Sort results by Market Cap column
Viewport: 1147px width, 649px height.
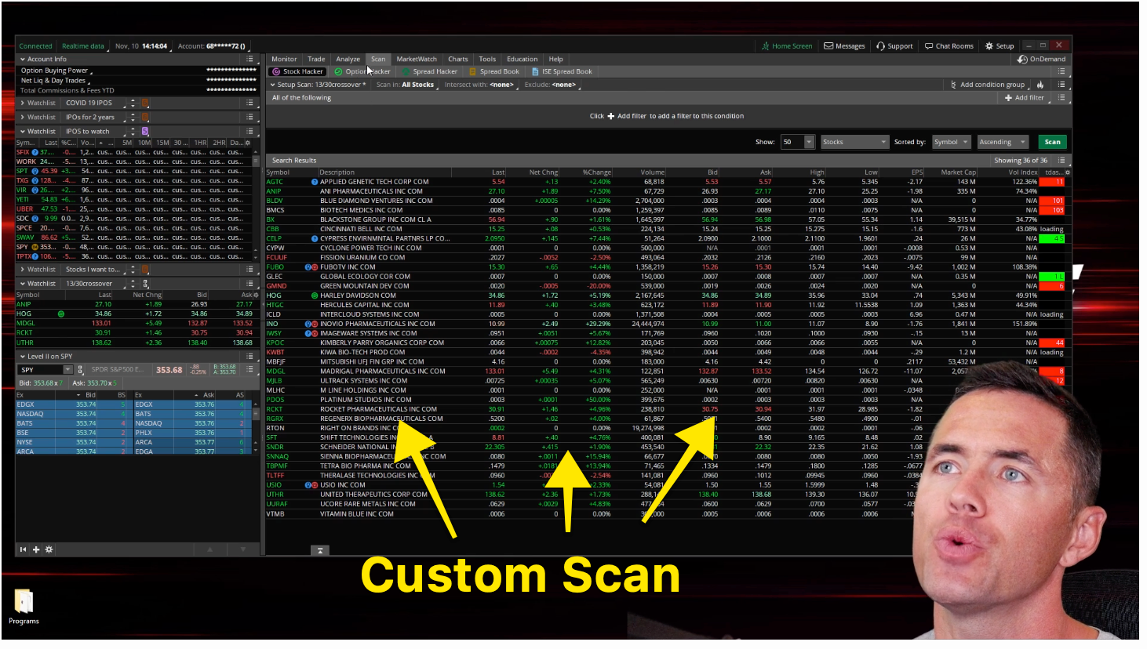click(958, 172)
